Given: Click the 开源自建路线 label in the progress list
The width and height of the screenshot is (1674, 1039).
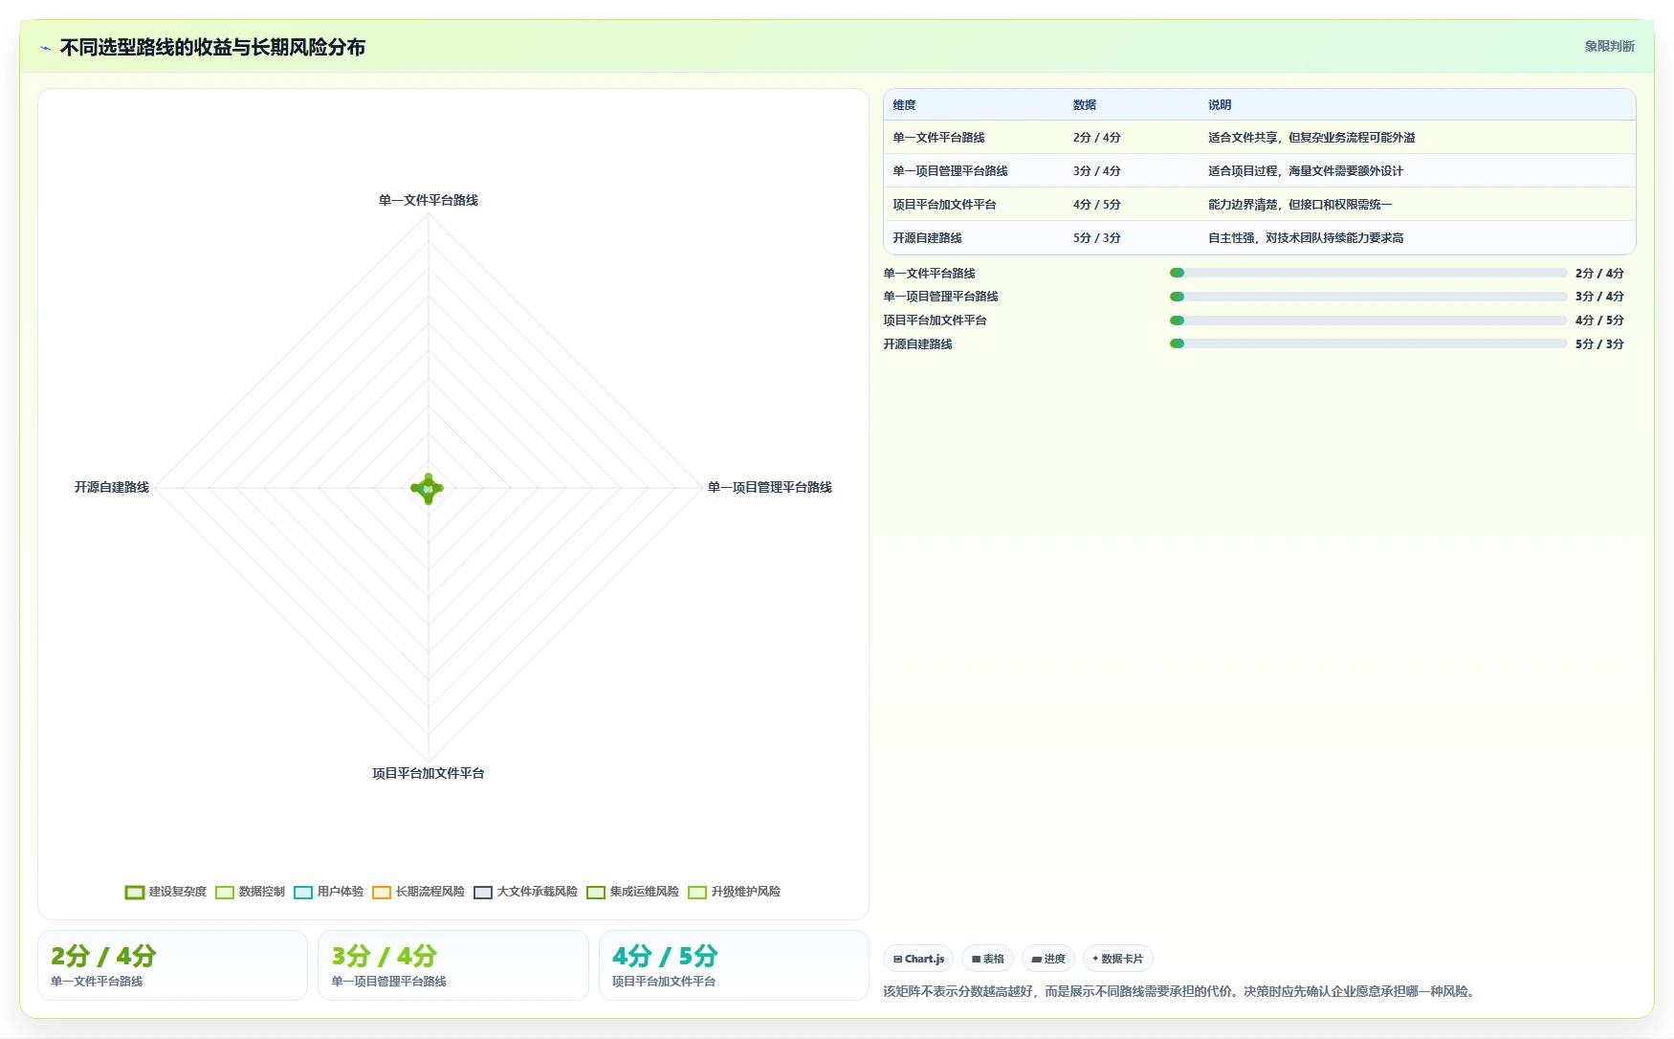Looking at the screenshot, I should pos(917,344).
